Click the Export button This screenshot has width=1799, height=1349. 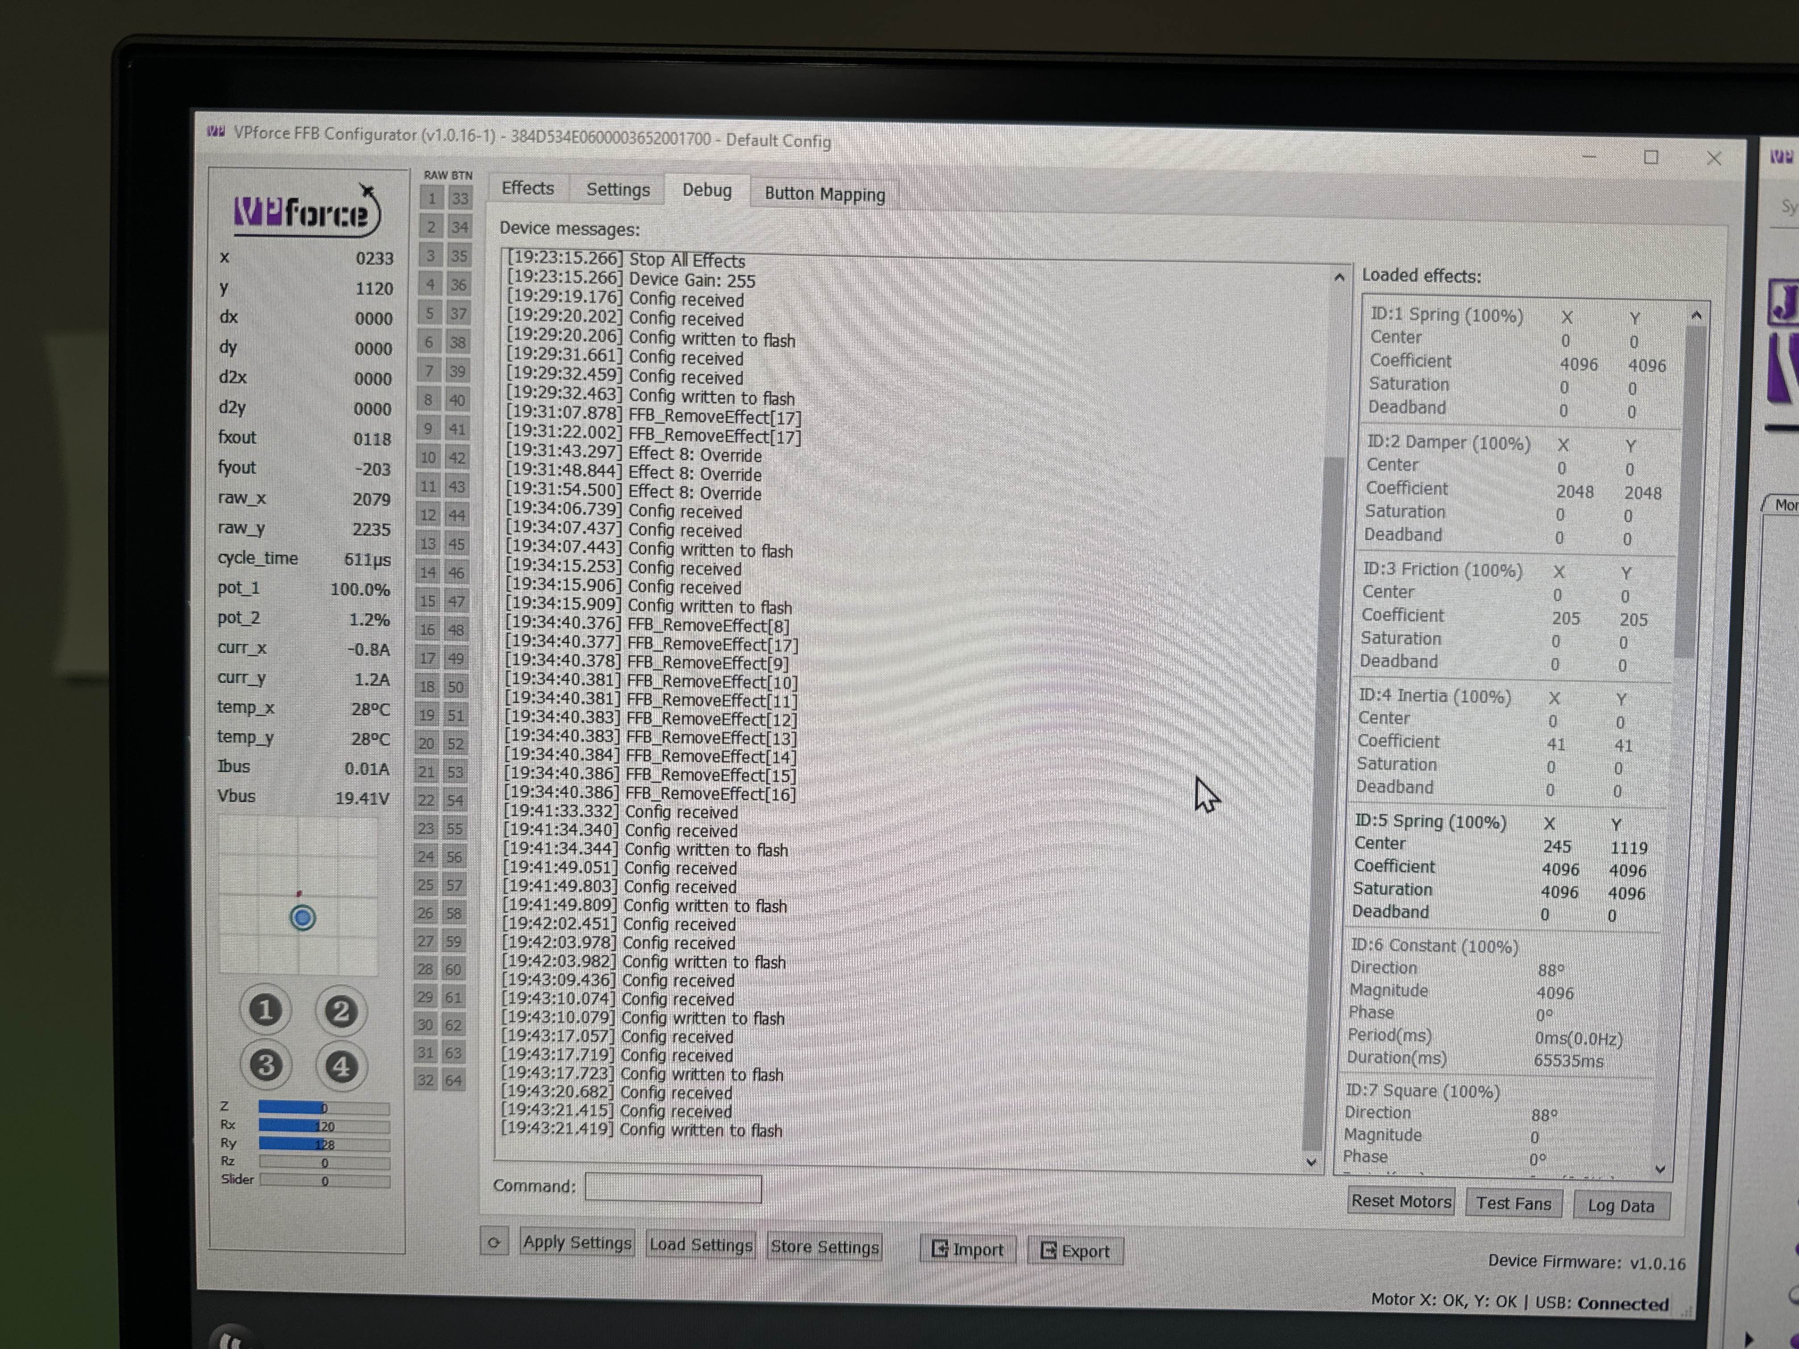1075,1251
